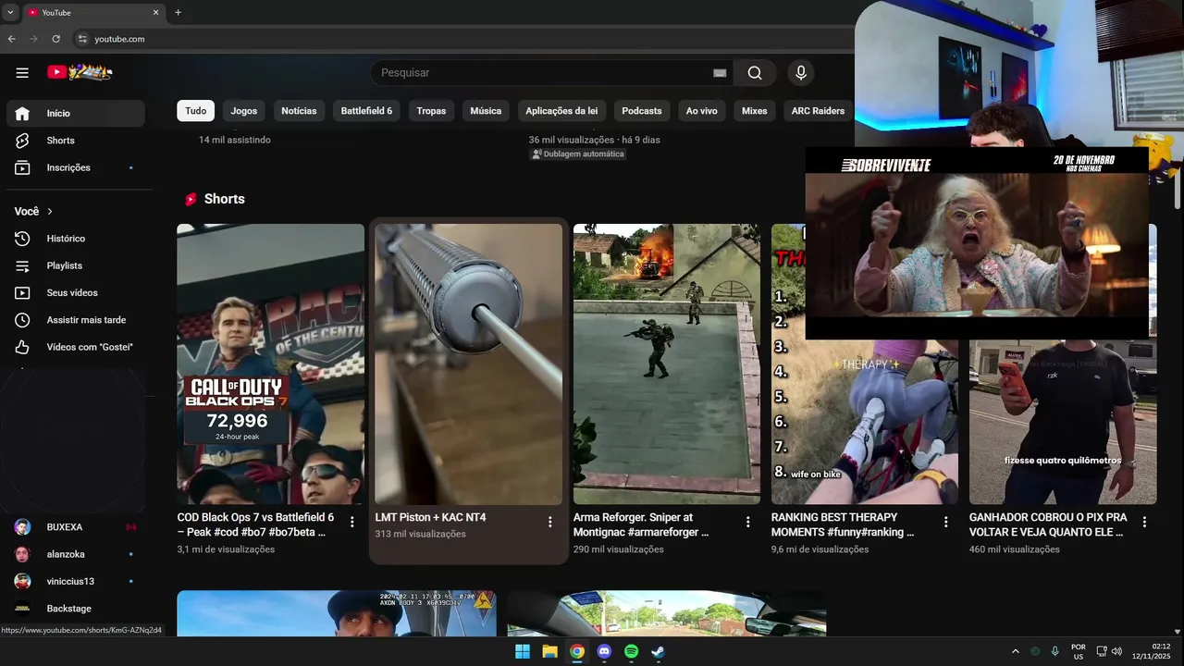This screenshot has height=666, width=1184.
Task: Select the Ao vivo filter chip
Action: (x=702, y=111)
